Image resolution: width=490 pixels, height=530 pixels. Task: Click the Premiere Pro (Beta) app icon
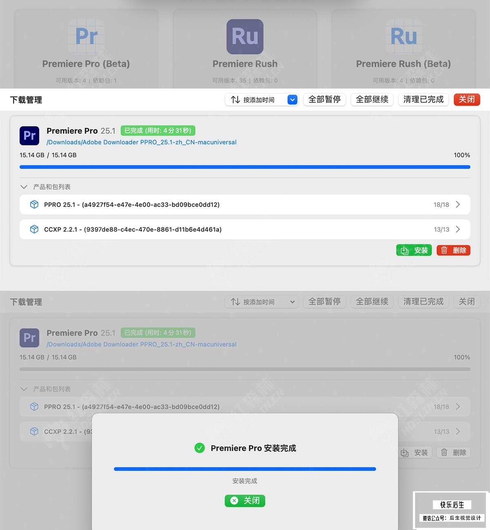86,36
